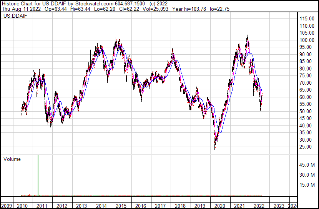Click the 45.0 M volume axis label
This screenshot has height=209, width=319.
click(x=308, y=165)
